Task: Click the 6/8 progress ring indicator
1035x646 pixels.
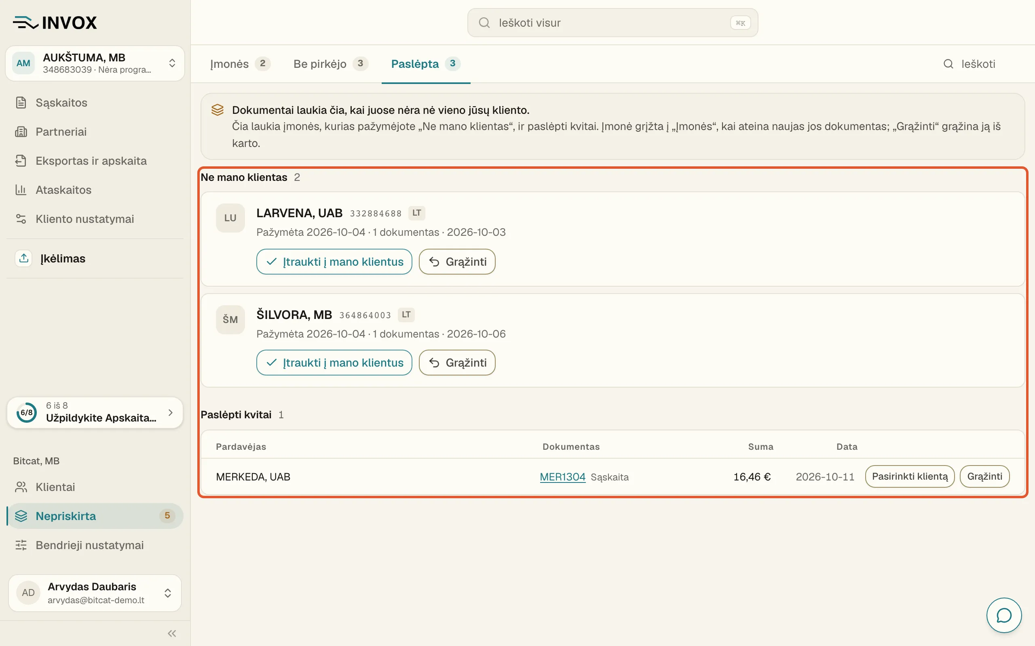Action: 27,412
